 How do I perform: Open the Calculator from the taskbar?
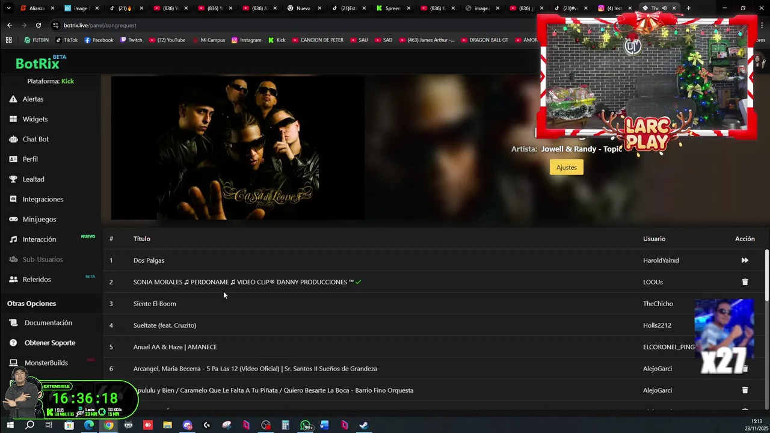(x=285, y=425)
